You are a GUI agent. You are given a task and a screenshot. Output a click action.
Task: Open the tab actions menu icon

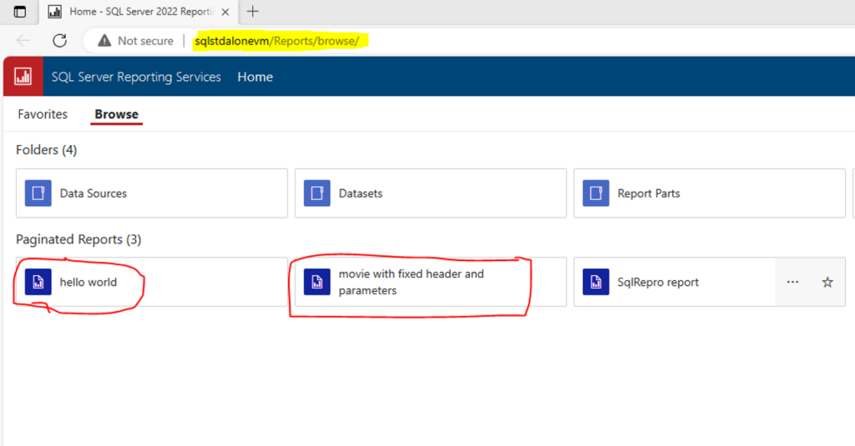click(20, 12)
